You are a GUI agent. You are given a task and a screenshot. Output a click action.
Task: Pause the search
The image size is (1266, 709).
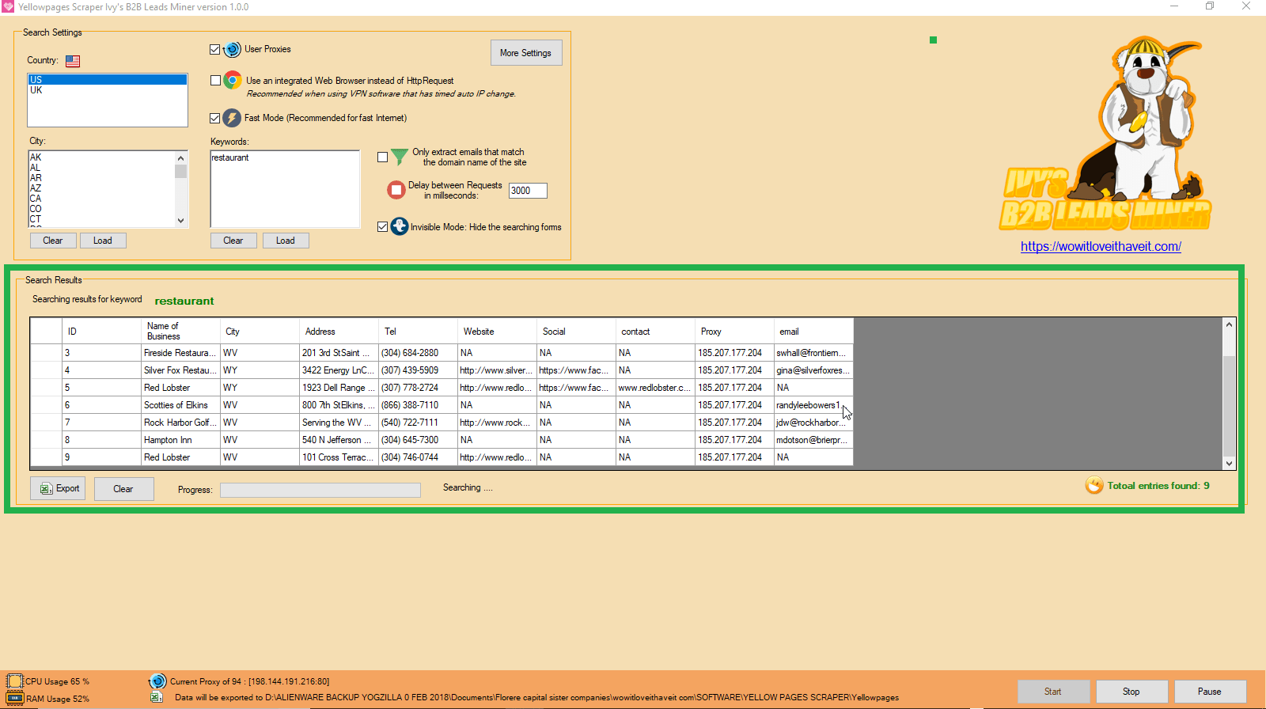[1210, 692]
